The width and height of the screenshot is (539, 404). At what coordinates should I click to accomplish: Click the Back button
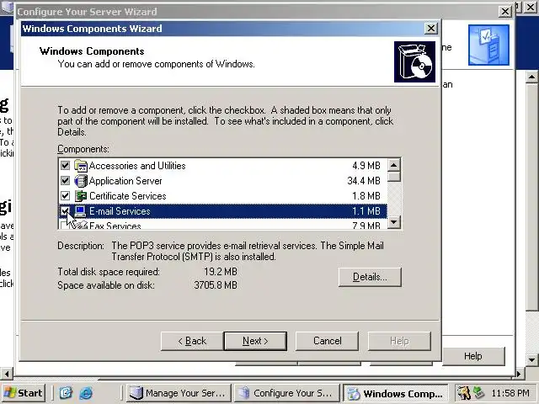click(192, 341)
